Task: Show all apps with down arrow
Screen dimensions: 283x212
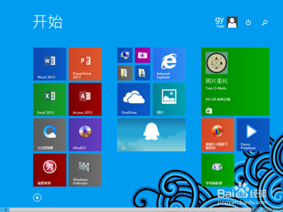Action: click(37, 197)
